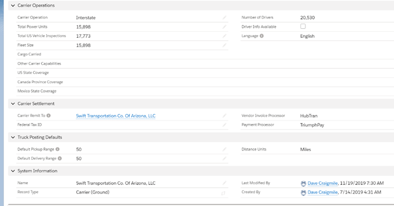Edit the Name field pencil icon
Image resolution: width=394 pixels, height=206 pixels.
[x=224, y=183]
